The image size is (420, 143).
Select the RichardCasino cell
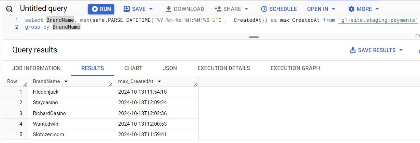pyautogui.click(x=70, y=113)
